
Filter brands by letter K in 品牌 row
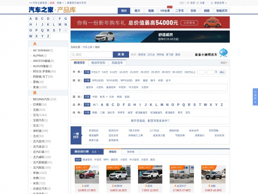pyautogui.click(x=151, y=105)
